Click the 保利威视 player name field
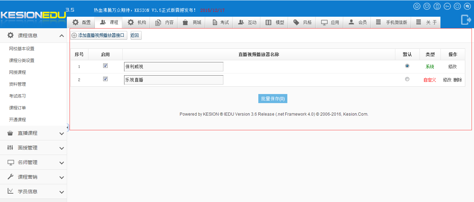This screenshot has width=474, height=202. (x=173, y=67)
